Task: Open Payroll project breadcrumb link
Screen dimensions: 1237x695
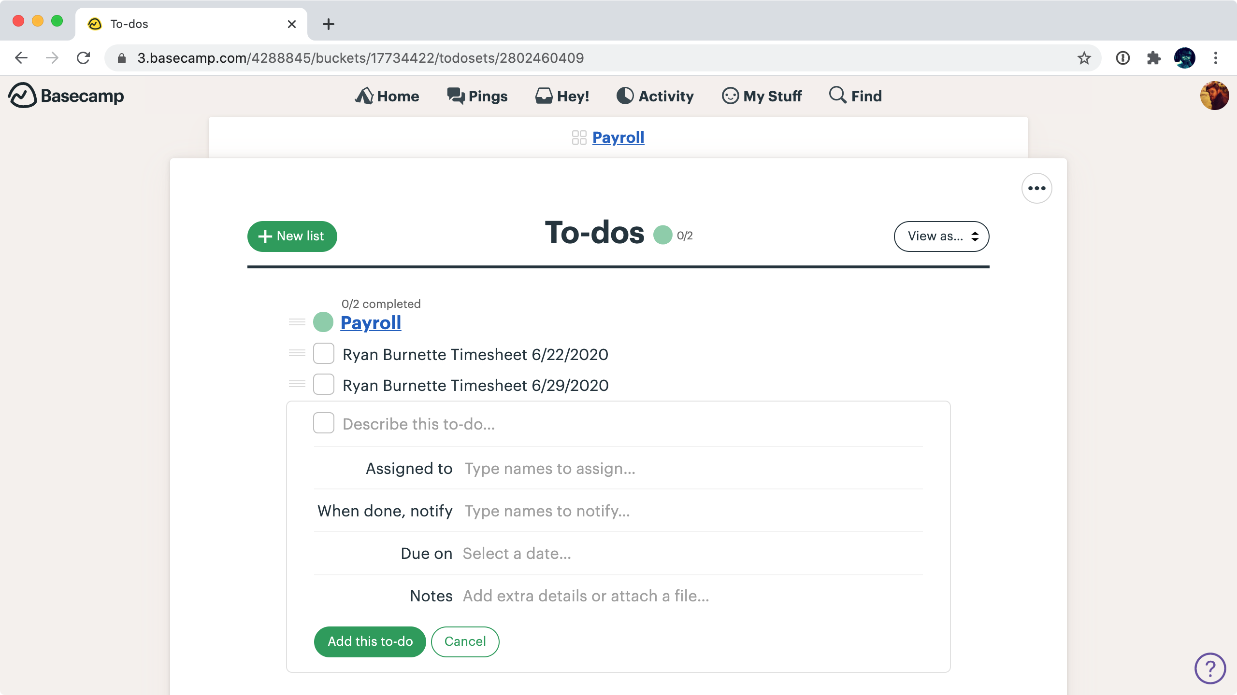Action: tap(618, 138)
